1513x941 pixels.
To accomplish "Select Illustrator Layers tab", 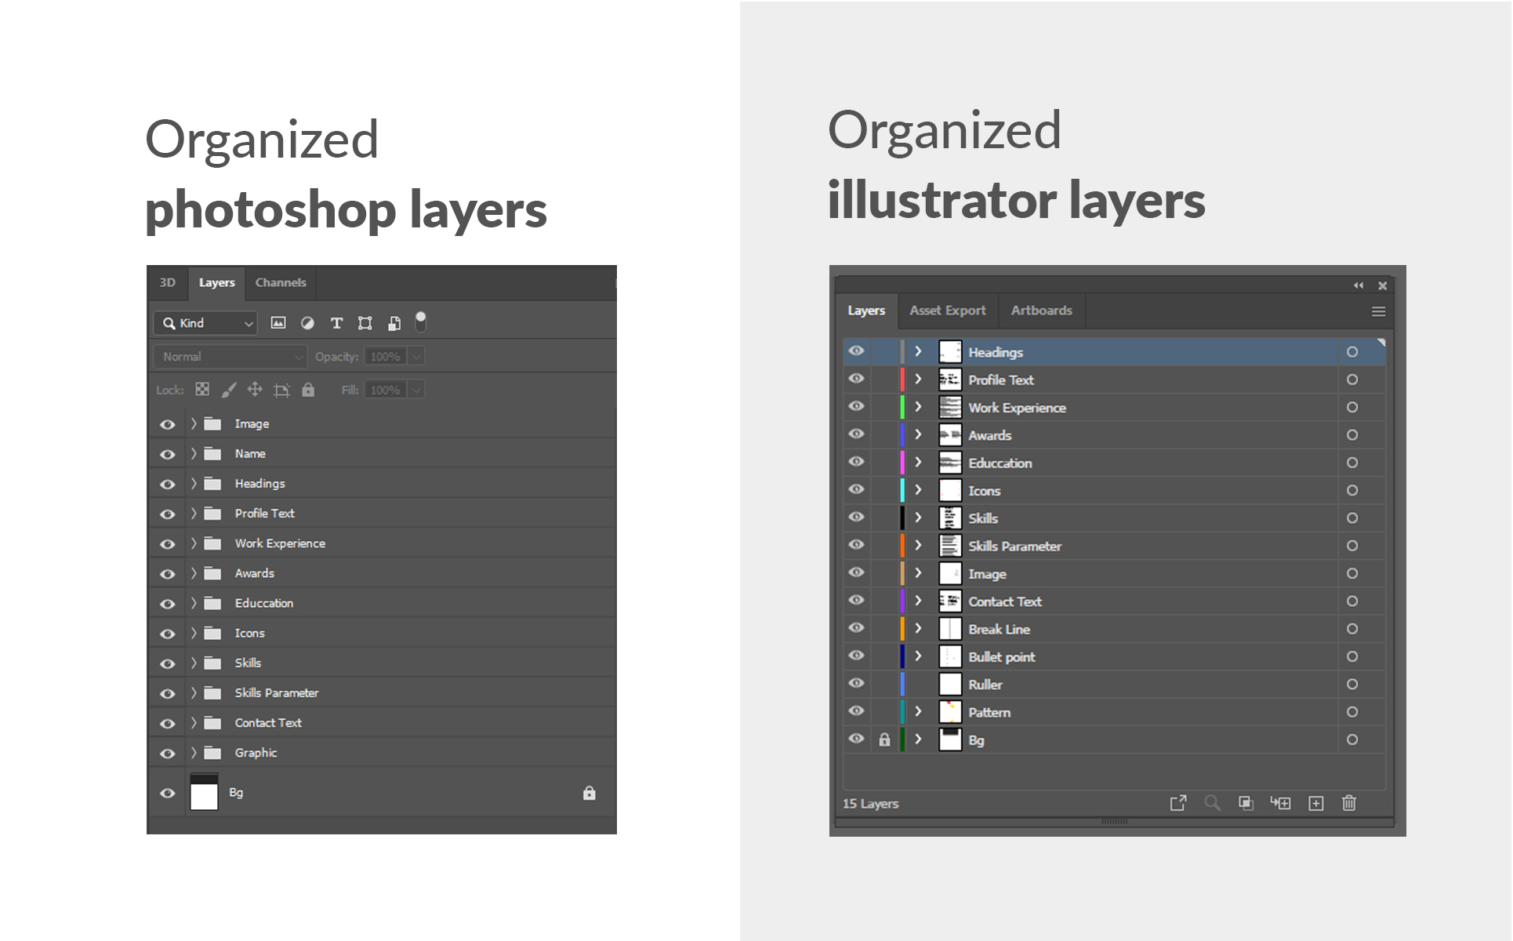I will click(x=866, y=311).
